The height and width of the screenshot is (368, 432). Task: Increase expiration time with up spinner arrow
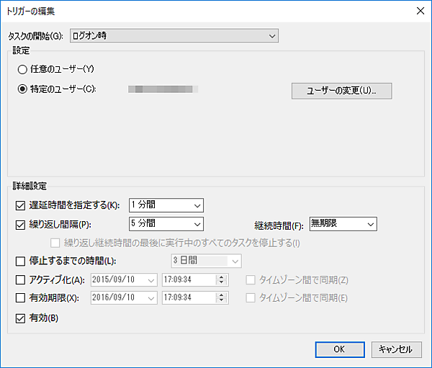click(221, 295)
